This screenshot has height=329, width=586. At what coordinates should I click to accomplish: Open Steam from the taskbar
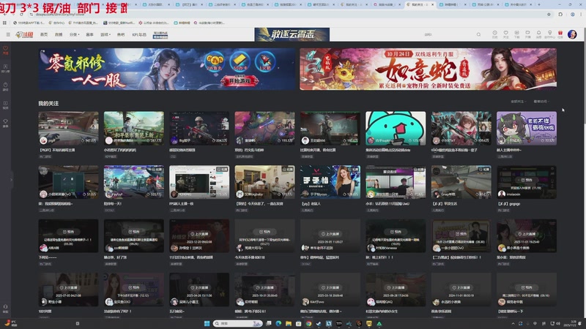pyautogui.click(x=319, y=323)
